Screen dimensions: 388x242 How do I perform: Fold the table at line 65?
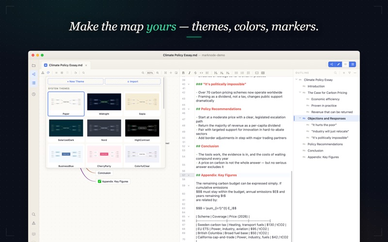click(189, 216)
